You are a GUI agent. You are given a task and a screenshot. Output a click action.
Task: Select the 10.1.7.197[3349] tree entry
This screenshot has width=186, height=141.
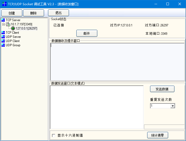point(22,24)
